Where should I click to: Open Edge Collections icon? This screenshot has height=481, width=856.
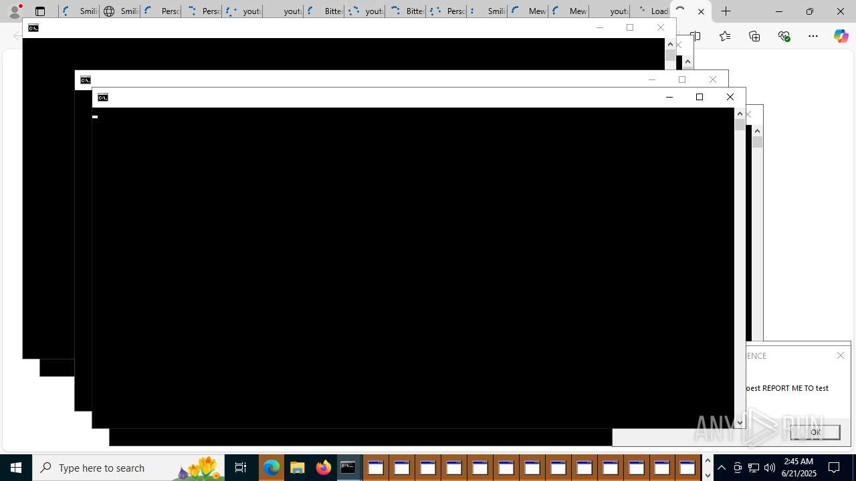(754, 36)
